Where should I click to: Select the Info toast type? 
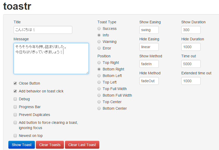click(99, 35)
